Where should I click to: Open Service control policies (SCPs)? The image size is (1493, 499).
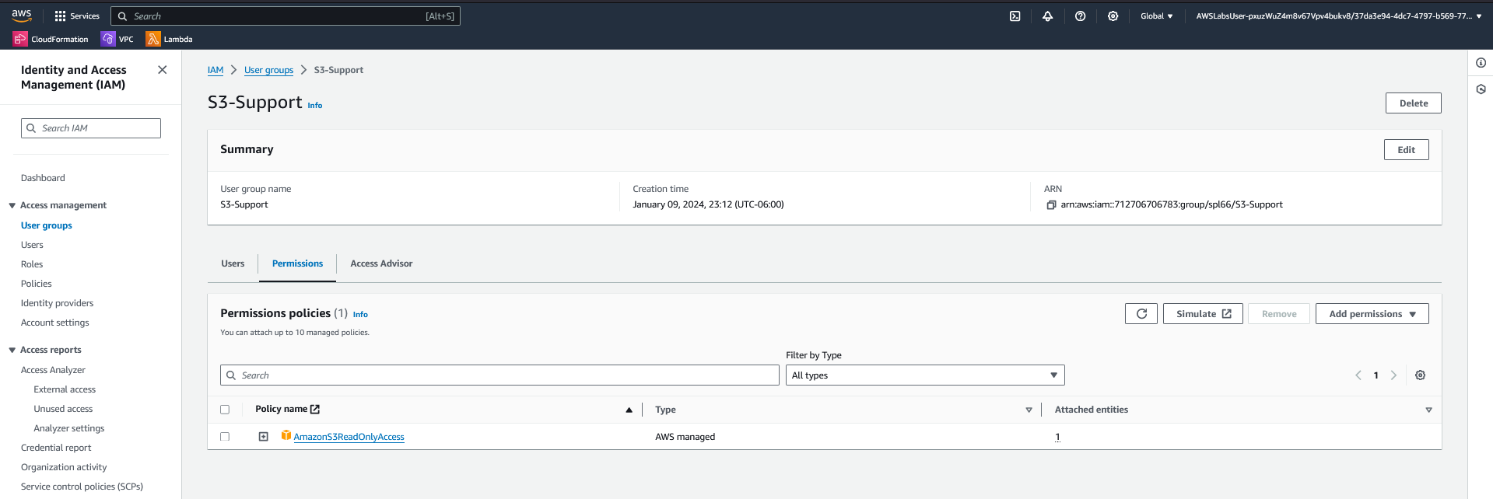[82, 487]
